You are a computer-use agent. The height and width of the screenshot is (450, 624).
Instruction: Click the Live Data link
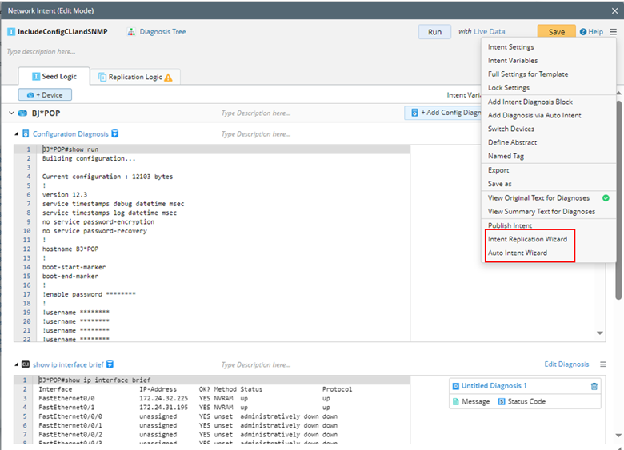tap(489, 31)
